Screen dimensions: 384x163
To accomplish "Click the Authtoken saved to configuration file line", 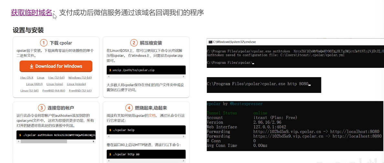I will click(275, 55).
